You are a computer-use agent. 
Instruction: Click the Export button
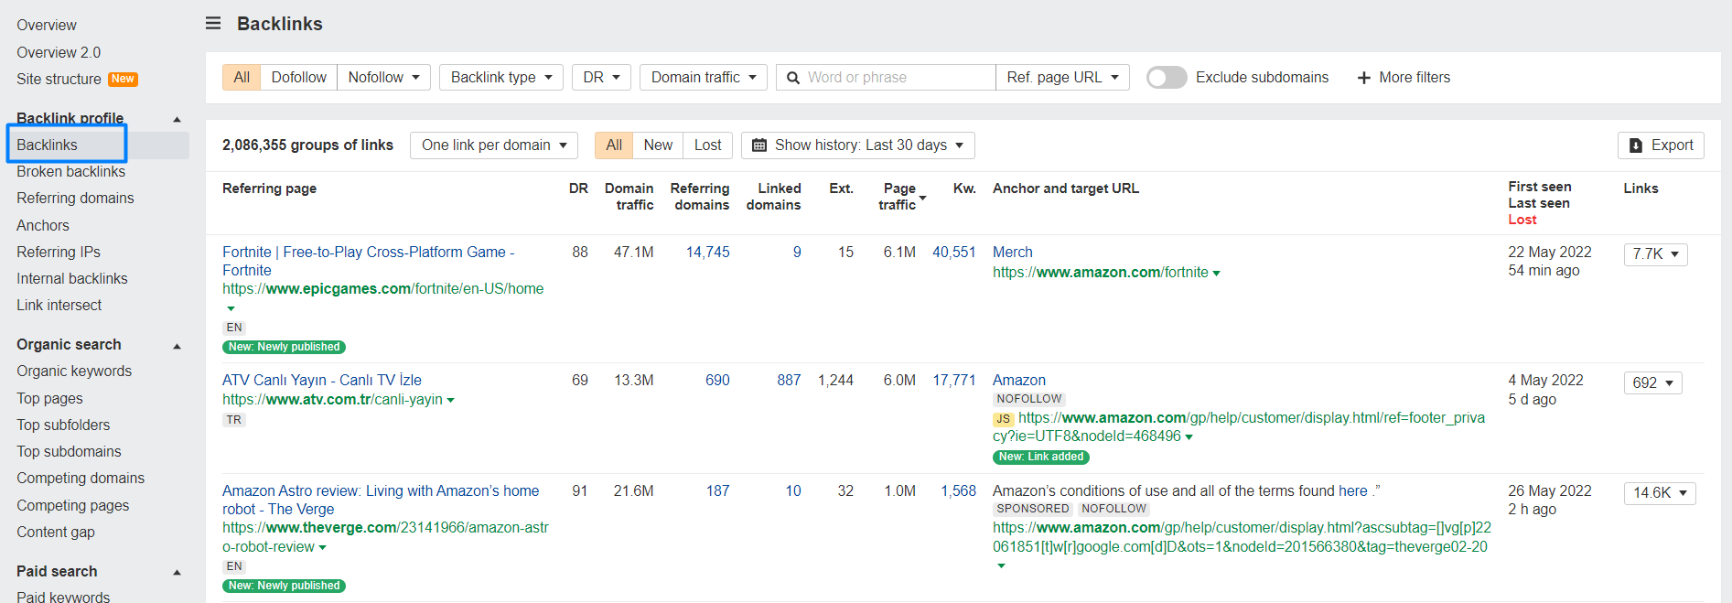point(1661,145)
